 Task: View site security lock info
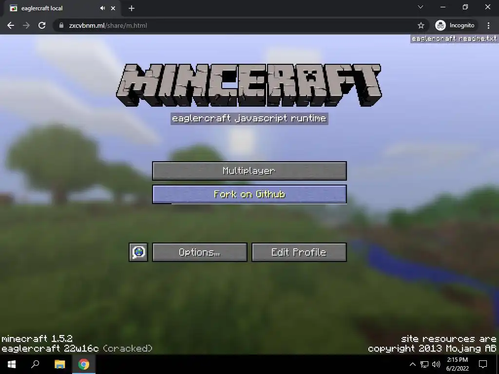pos(61,25)
